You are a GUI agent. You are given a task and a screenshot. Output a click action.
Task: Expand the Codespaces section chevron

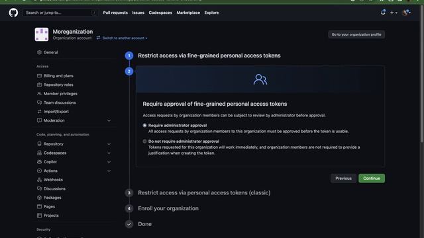(109, 153)
